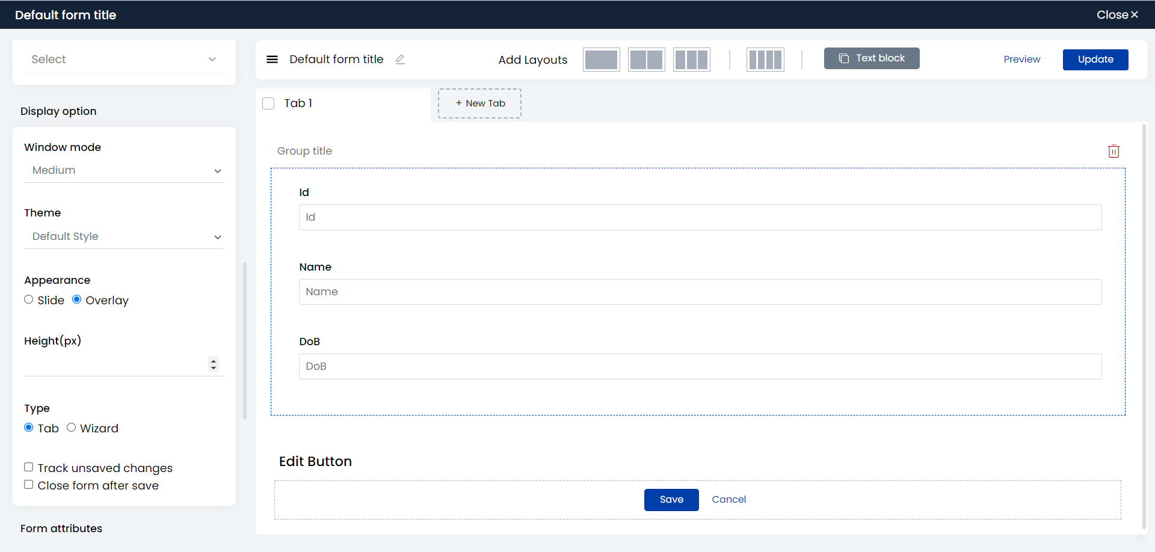The width and height of the screenshot is (1155, 552).
Task: Check the Tab 1 checkbox
Action: (268, 103)
